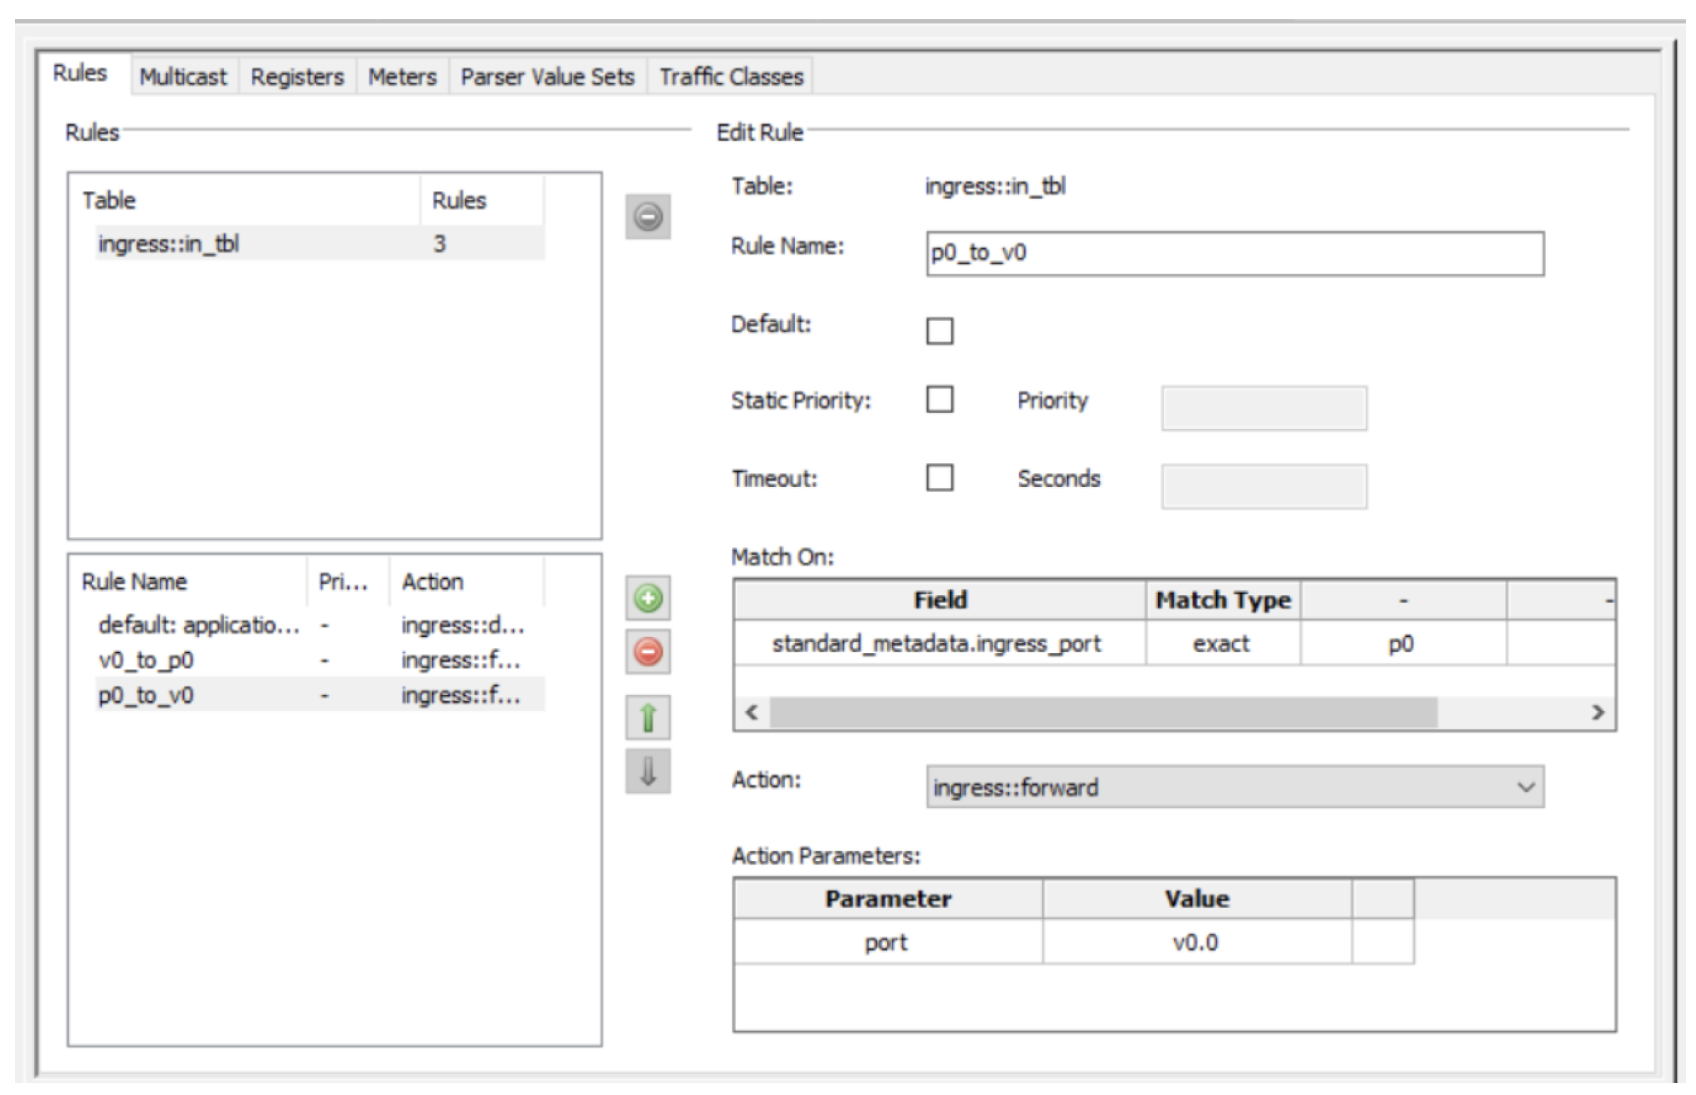Viewport: 1696px width, 1095px height.
Task: Move rule up with green arrow
Action: tap(647, 718)
